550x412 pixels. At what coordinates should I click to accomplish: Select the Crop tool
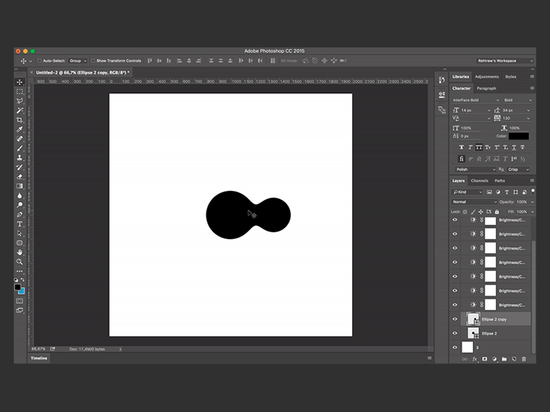point(20,119)
